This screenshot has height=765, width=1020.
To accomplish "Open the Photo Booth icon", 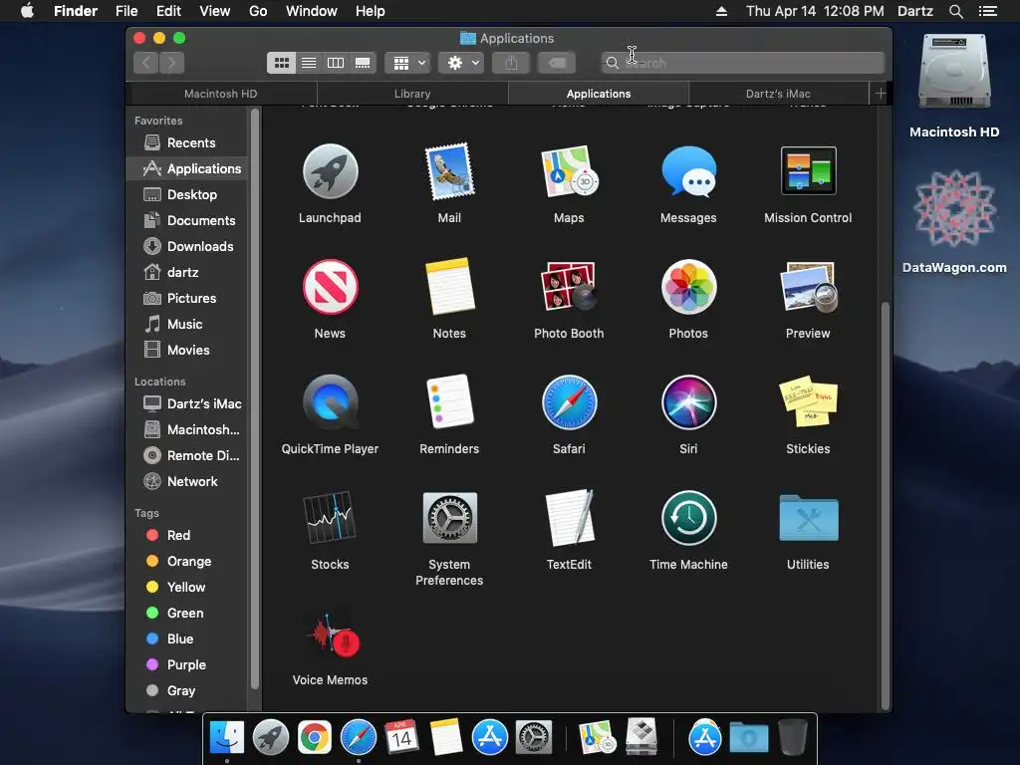I will (x=569, y=287).
